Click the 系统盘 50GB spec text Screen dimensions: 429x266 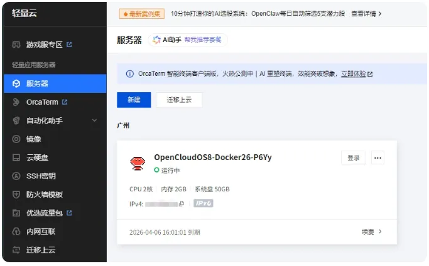[212, 189]
